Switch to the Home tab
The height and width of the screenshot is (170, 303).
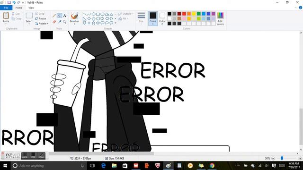tap(19, 8)
